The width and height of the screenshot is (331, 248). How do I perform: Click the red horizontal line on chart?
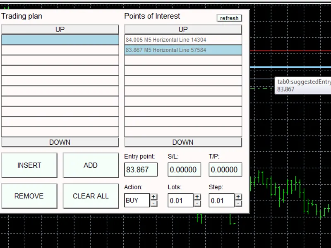290,51
